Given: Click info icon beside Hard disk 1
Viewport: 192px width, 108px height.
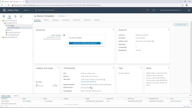Looking at the screenshot, I should tap(104, 79).
